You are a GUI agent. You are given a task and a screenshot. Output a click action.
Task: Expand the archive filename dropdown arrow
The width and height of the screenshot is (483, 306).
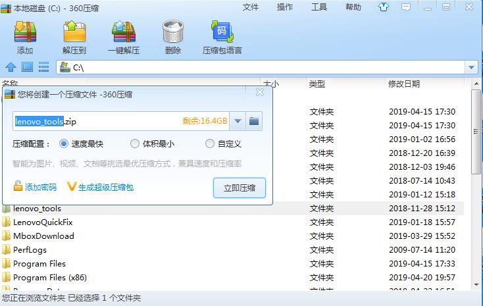coord(238,121)
